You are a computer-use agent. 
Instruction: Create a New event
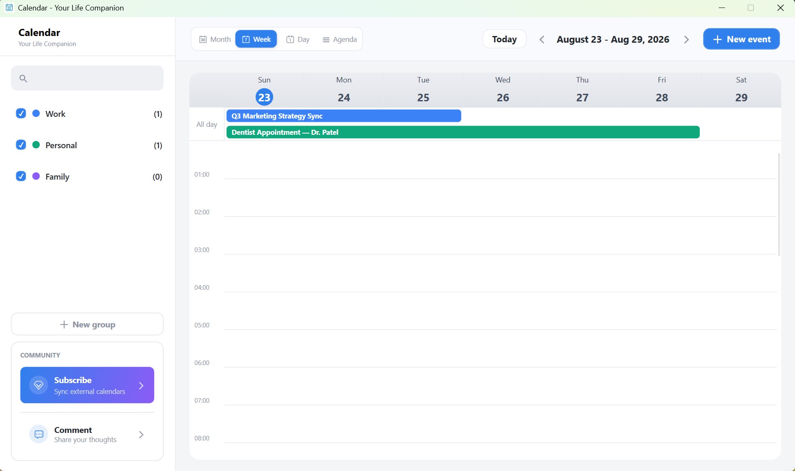[x=741, y=39]
